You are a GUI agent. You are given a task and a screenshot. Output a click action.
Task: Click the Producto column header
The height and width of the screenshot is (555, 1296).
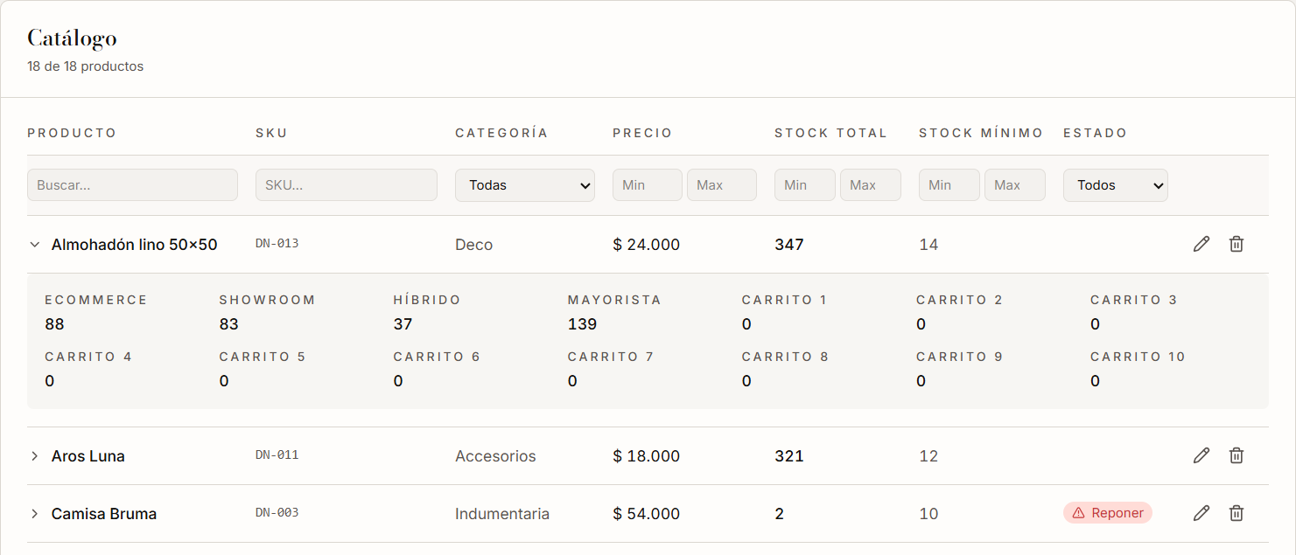72,133
